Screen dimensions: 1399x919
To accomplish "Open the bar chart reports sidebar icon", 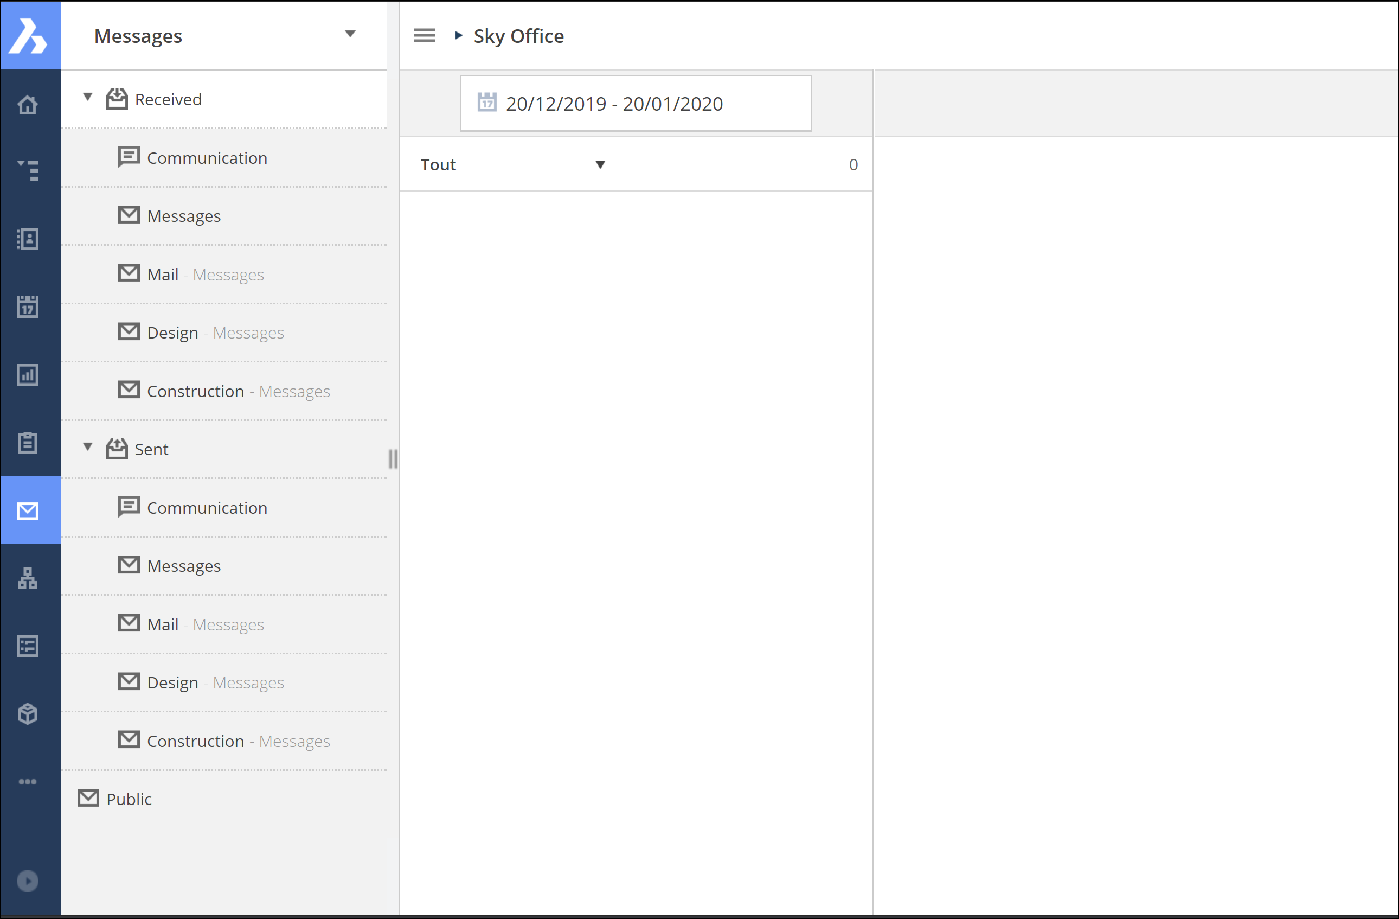I will click(x=28, y=374).
